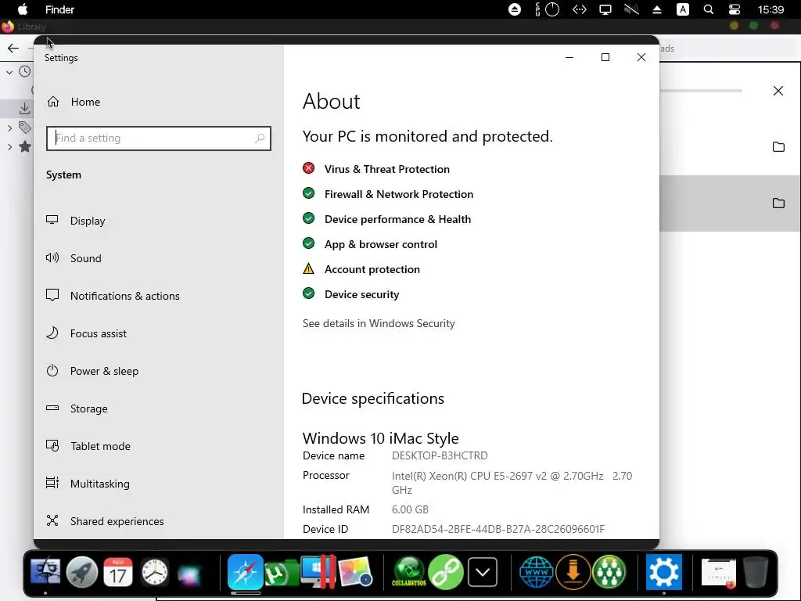Click back arrow in Library window

(x=13, y=48)
